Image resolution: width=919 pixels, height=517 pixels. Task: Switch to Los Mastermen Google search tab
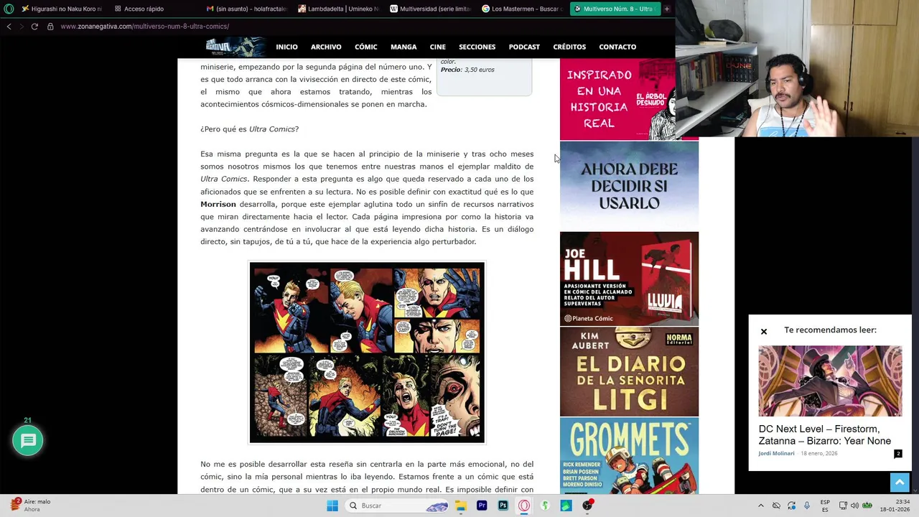click(x=521, y=9)
